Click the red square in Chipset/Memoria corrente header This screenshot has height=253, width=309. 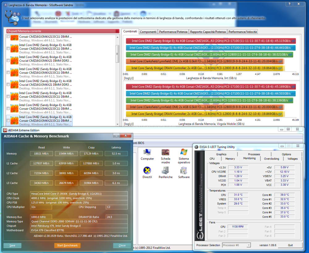click(117, 31)
